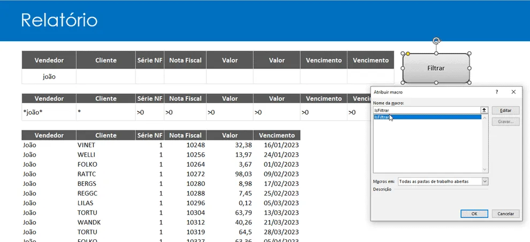
Task: Click the macro list scrollbar down arrow
Action: pos(484,169)
